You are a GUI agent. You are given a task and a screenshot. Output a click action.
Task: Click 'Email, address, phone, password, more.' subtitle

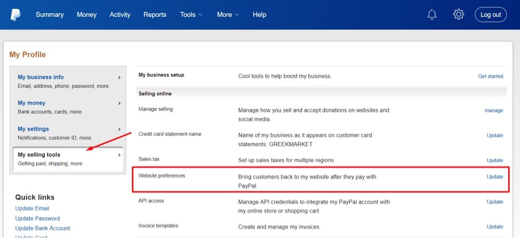[x=63, y=86]
